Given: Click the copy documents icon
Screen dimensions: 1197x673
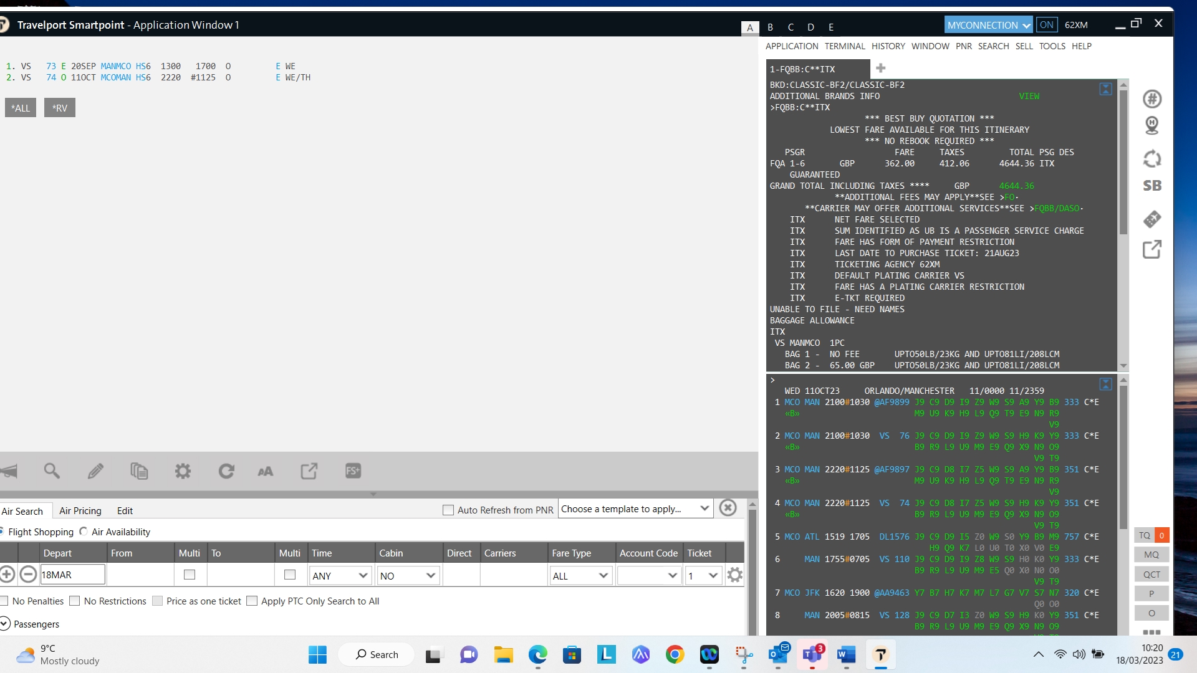Looking at the screenshot, I should pyautogui.click(x=139, y=471).
